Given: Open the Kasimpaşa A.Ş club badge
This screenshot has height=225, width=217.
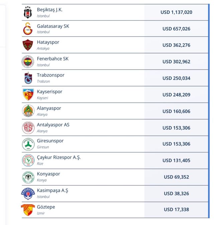Looking at the screenshot, I should pyautogui.click(x=28, y=194).
